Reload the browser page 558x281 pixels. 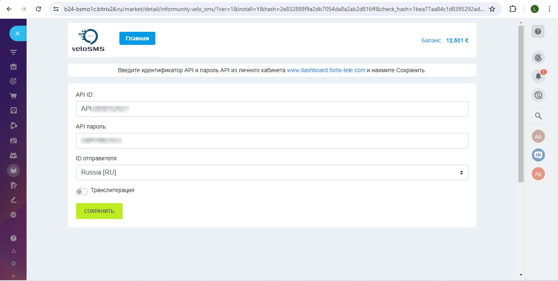[38, 9]
